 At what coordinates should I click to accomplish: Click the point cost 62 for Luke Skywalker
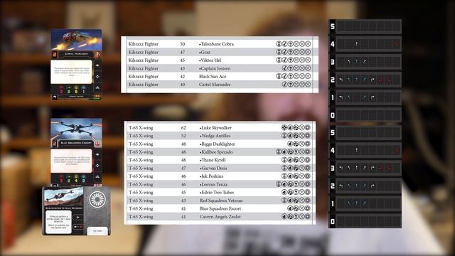183,128
